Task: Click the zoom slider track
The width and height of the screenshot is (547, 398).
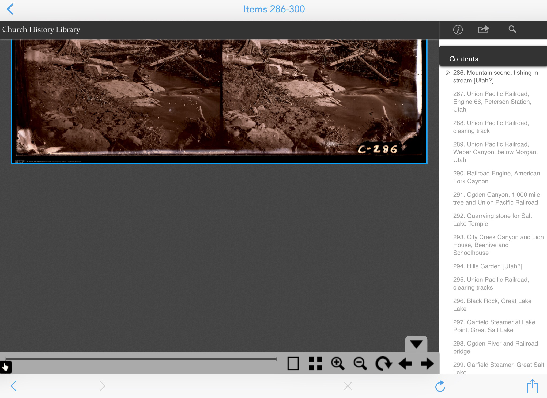Action: [141, 359]
